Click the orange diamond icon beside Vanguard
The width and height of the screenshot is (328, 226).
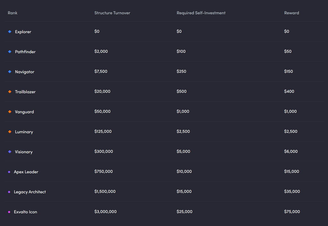[x=10, y=112]
